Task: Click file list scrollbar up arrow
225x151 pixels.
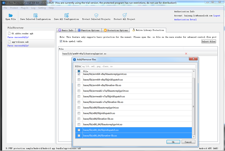Action: coord(194,71)
